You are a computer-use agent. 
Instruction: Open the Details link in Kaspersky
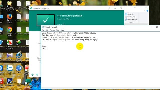pyautogui.click(x=61, y=25)
